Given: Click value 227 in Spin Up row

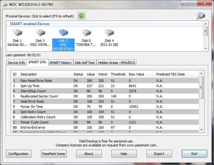Looking at the screenshot, I should pos(89,86).
